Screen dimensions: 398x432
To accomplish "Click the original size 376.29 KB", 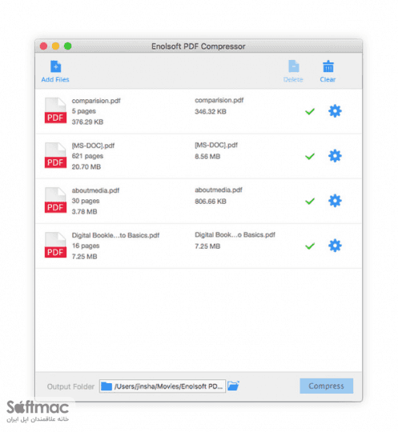I will pyautogui.click(x=87, y=122).
